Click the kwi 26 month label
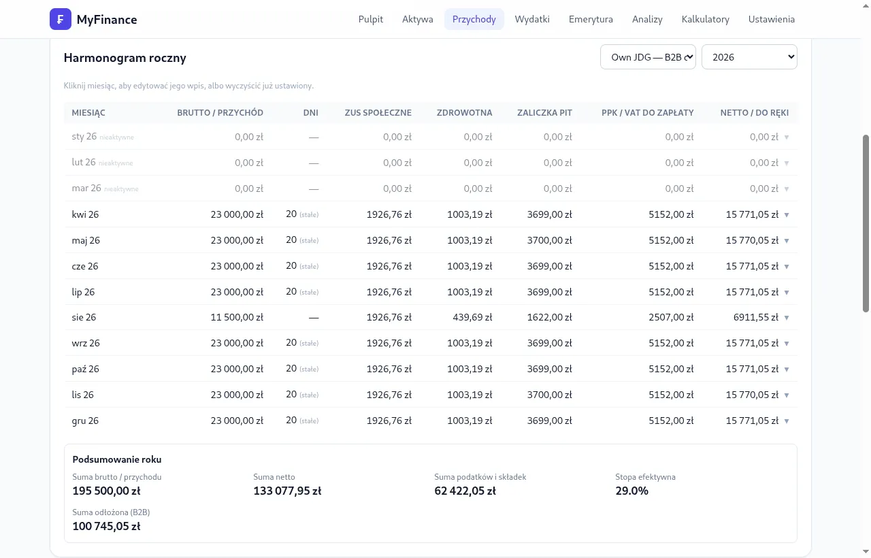The height and width of the screenshot is (558, 871). (x=85, y=214)
